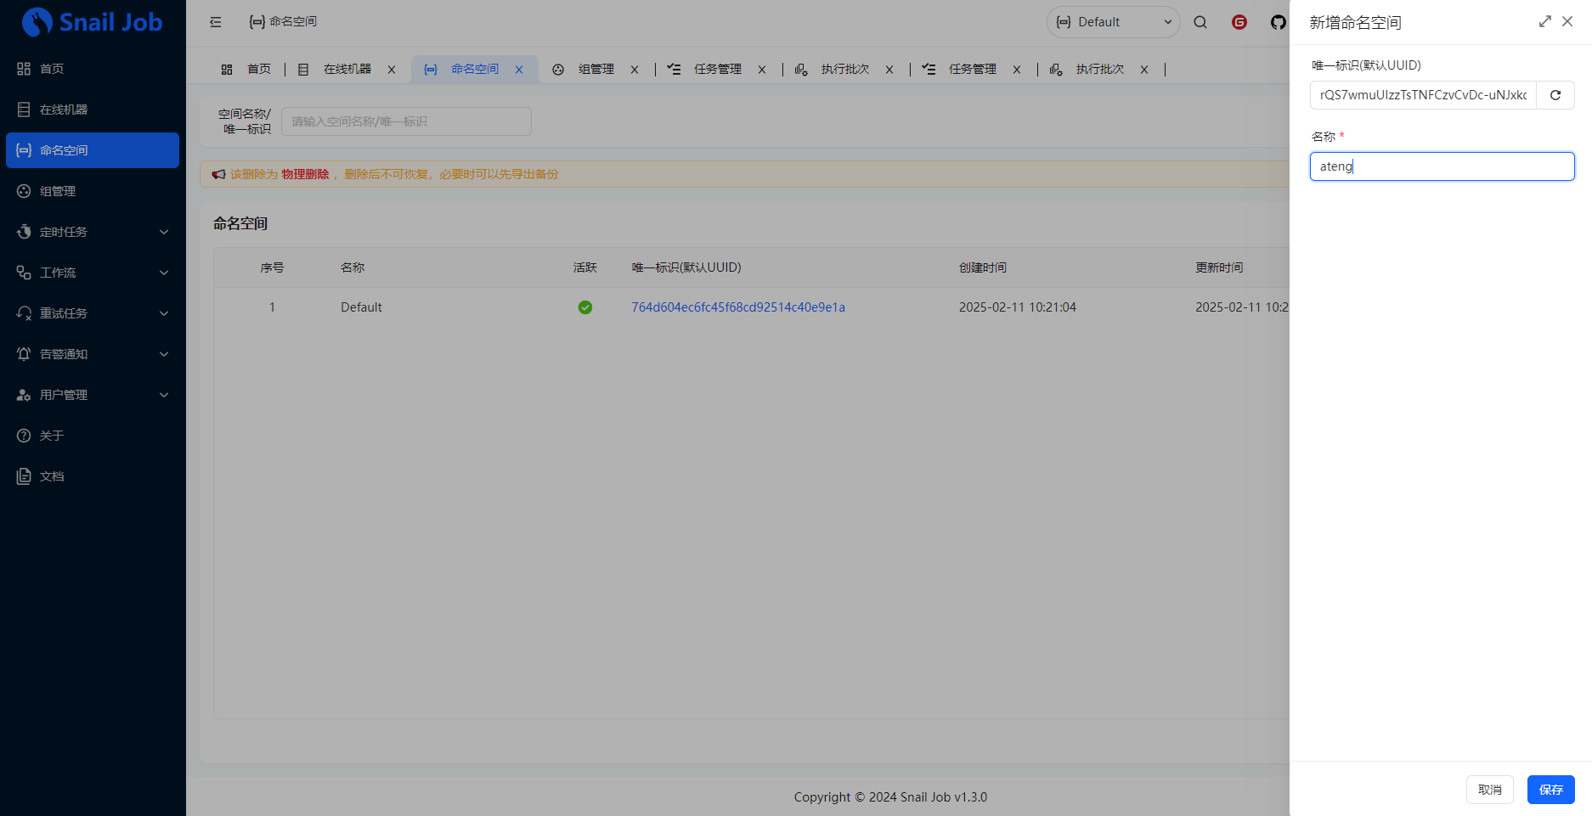Collapse the sidebar menu with the fold icon
This screenshot has height=816, width=1592.
click(x=216, y=22)
